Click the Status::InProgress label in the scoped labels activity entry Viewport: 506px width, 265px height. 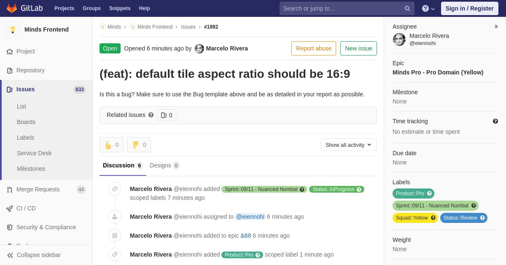pyautogui.click(x=336, y=189)
